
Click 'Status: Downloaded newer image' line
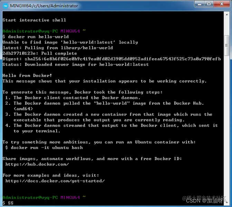76,65
